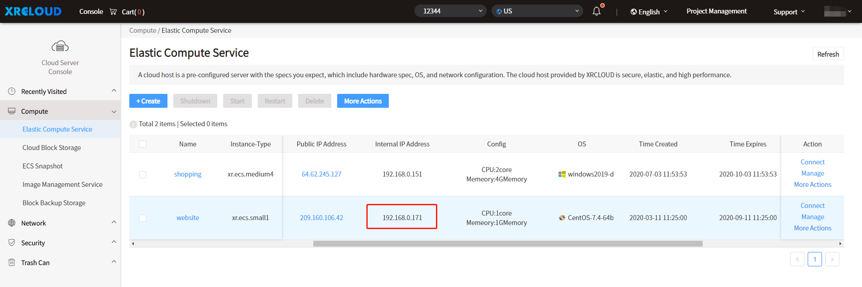Select the shopping instance checkbox

click(143, 175)
